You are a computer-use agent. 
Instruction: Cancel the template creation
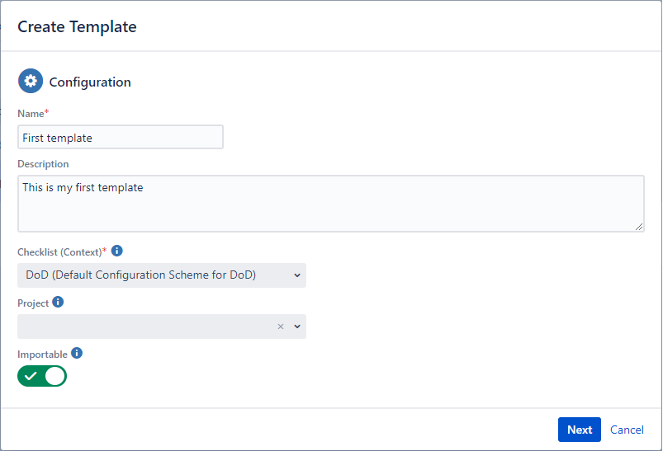click(627, 430)
